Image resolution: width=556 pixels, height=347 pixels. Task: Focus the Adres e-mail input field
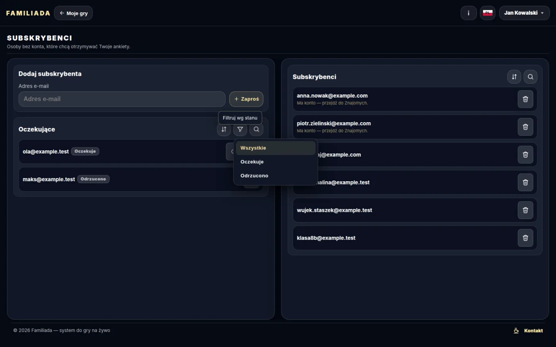tap(122, 99)
